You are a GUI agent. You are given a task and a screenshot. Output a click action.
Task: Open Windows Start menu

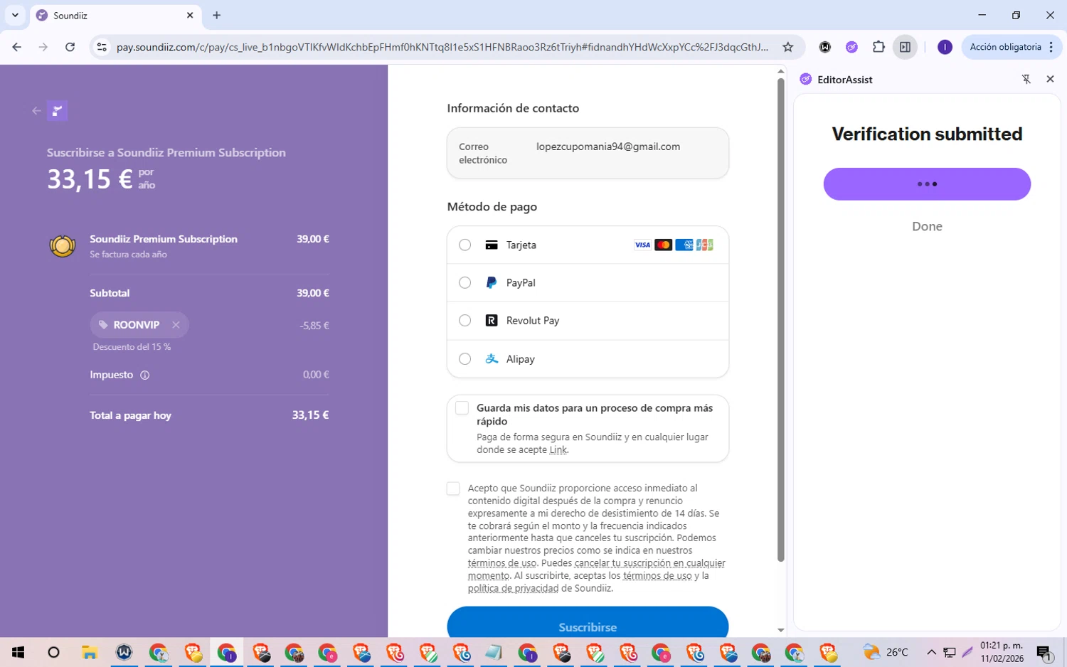pyautogui.click(x=18, y=652)
